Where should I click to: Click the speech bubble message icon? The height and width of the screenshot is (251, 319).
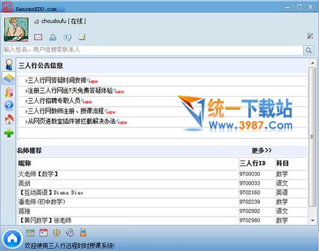(68, 38)
